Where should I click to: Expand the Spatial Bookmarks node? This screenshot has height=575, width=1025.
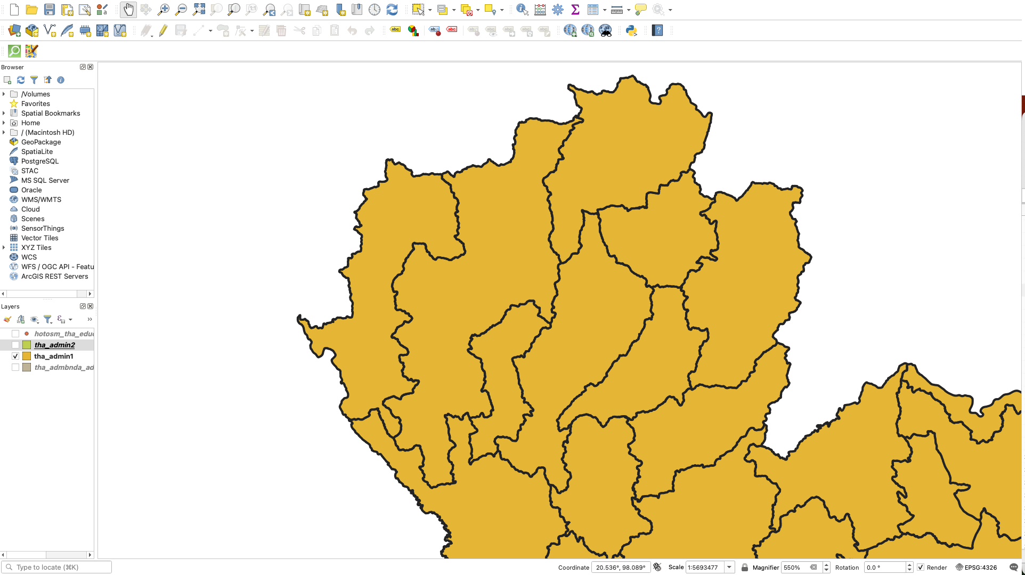[x=4, y=114]
